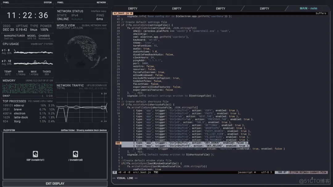The height and width of the screenshot is (187, 333).
Task: Click the NETWORK STATUS heading
Action: (x=70, y=11)
